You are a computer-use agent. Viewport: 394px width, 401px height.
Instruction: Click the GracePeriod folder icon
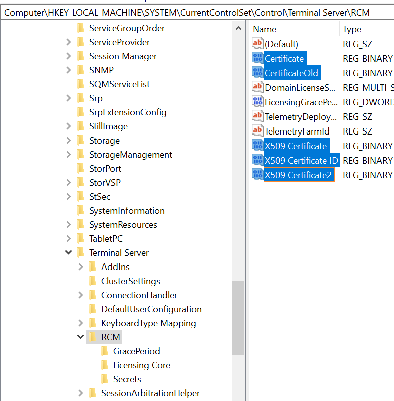point(104,351)
